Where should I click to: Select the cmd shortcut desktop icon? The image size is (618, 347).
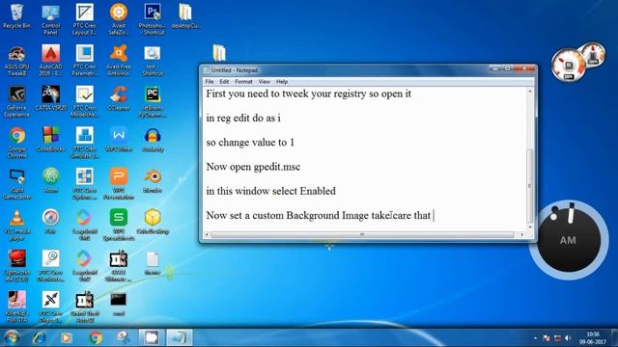pyautogui.click(x=118, y=305)
